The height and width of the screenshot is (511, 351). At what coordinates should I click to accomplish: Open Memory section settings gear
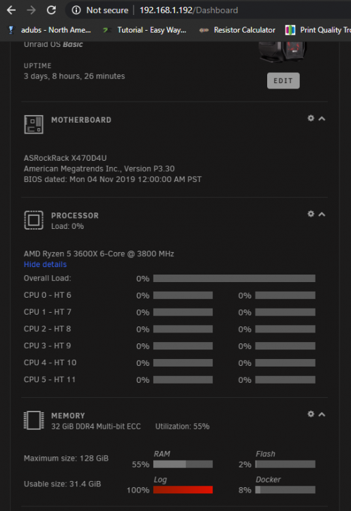pos(311,414)
